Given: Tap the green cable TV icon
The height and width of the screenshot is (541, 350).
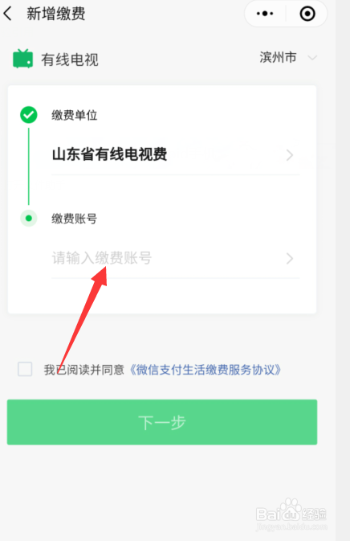Looking at the screenshot, I should [x=22, y=59].
